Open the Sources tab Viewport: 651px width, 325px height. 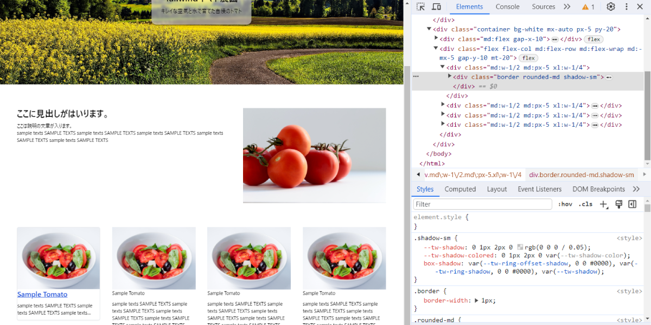pyautogui.click(x=543, y=7)
